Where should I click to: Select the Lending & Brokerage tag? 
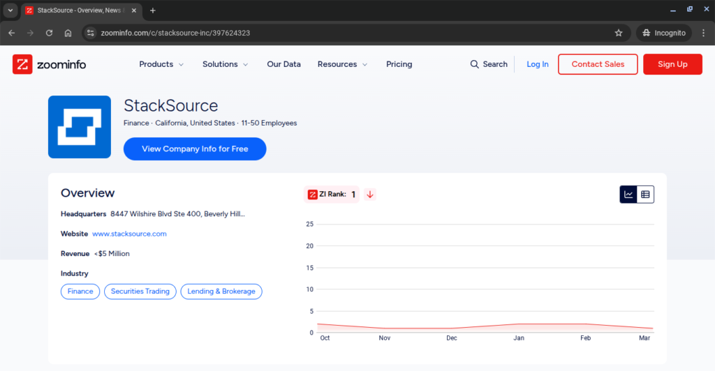[x=221, y=291]
